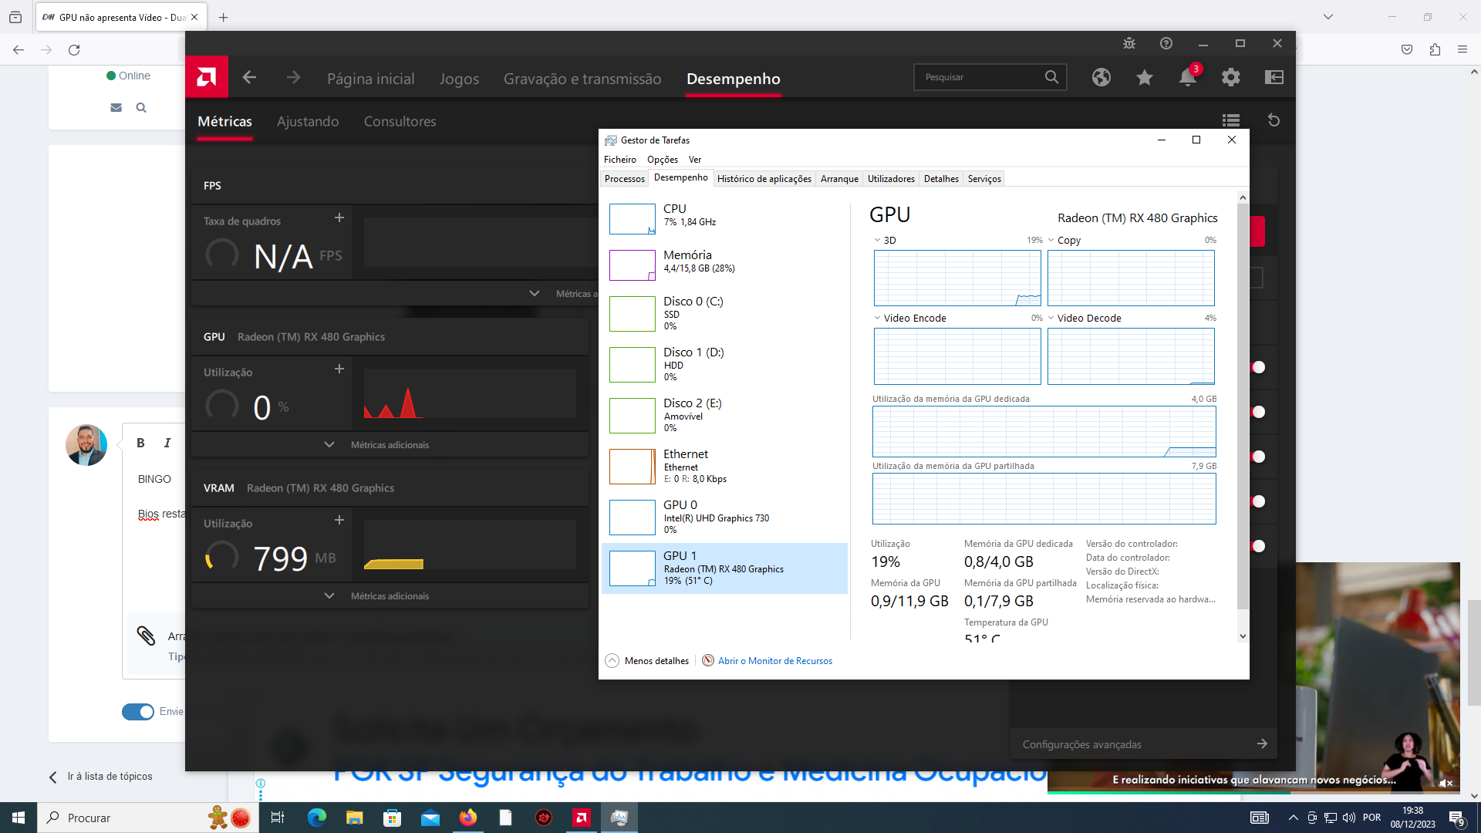Collapse Task Manager with Menos detalhes
Image resolution: width=1481 pixels, height=833 pixels.
647,661
